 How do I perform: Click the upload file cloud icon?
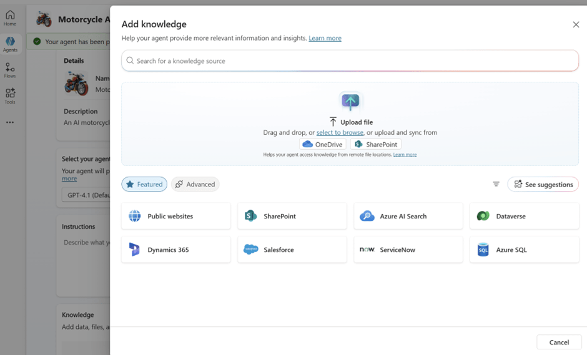(350, 101)
